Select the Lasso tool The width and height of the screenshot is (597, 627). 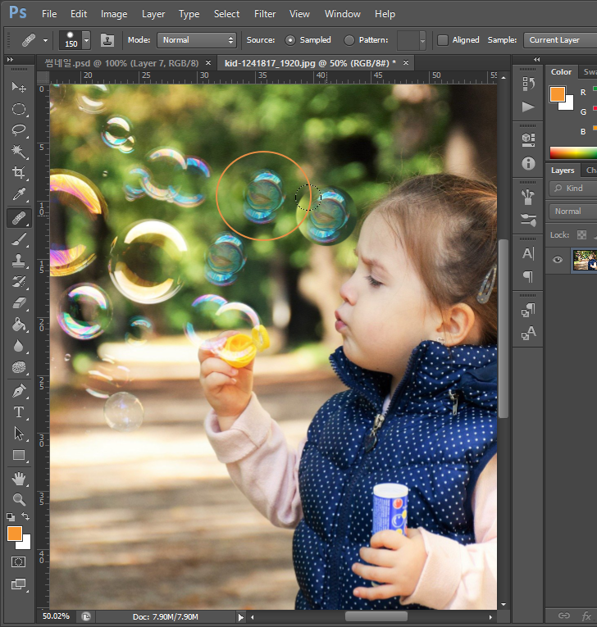pyautogui.click(x=18, y=130)
